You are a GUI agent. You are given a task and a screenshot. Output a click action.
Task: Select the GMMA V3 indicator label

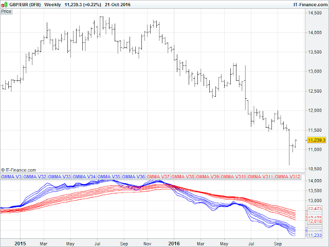(x=11, y=177)
